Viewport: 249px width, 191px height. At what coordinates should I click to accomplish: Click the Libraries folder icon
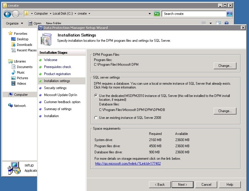coord(10,61)
